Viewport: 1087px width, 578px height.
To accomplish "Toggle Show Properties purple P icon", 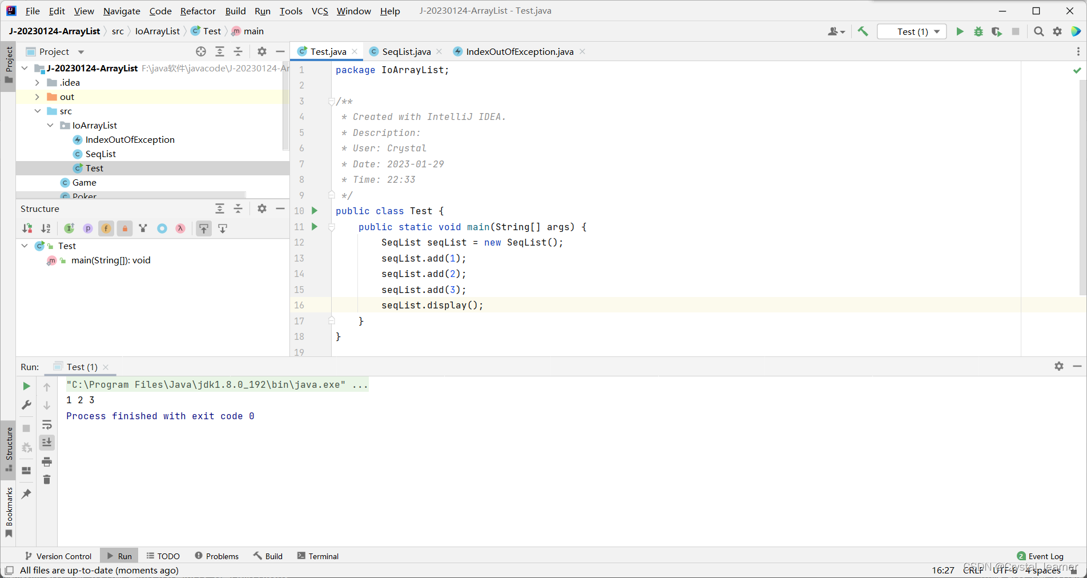I will 88,228.
